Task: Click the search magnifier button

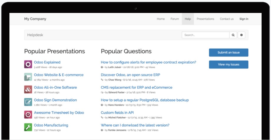Action: coord(233,35)
